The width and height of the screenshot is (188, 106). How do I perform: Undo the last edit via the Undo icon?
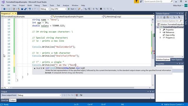click(30, 9)
